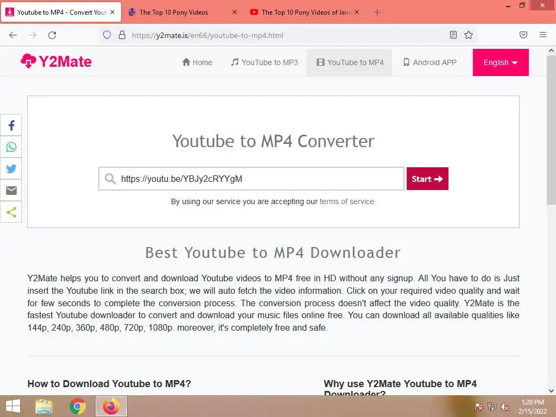Go forward with browser forward arrow
Viewport: 556px width, 417px height.
click(x=33, y=35)
